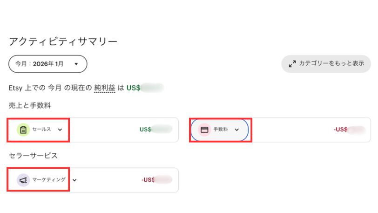Click the underlined 純利益 term
Screen dimensions: 378x213
coord(104,87)
